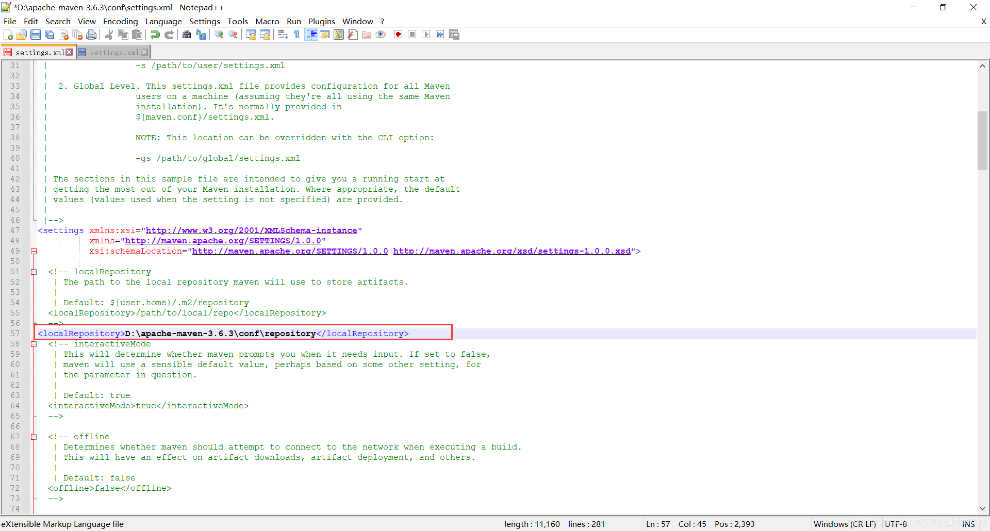Click line number 57 in the margin
The height and width of the screenshot is (531, 990).
15,334
